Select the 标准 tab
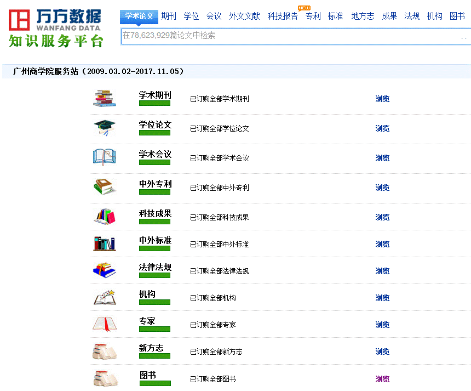 pos(336,16)
